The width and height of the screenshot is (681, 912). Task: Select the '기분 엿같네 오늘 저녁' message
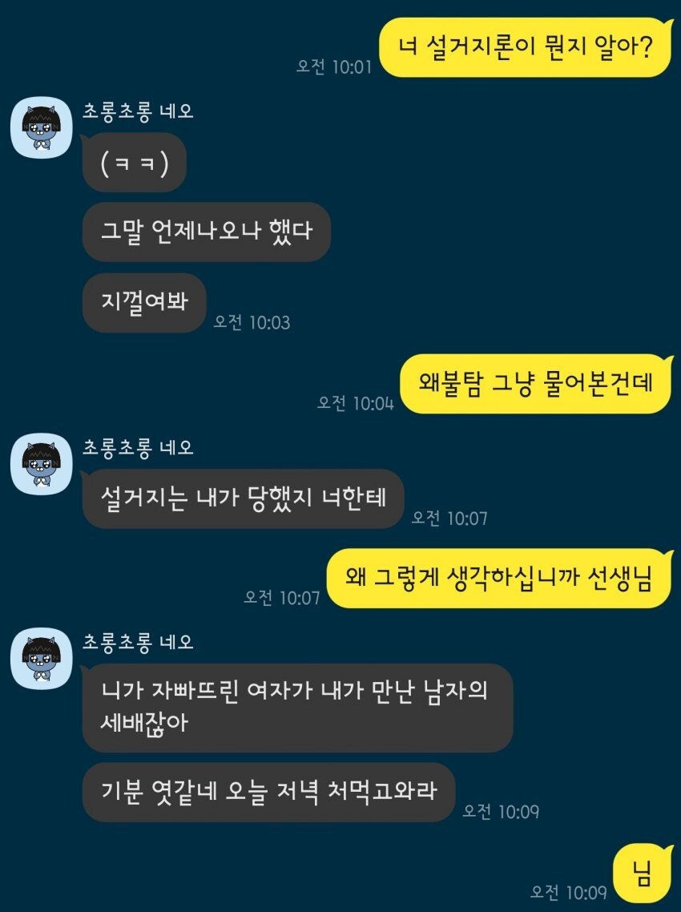pyautogui.click(x=268, y=792)
